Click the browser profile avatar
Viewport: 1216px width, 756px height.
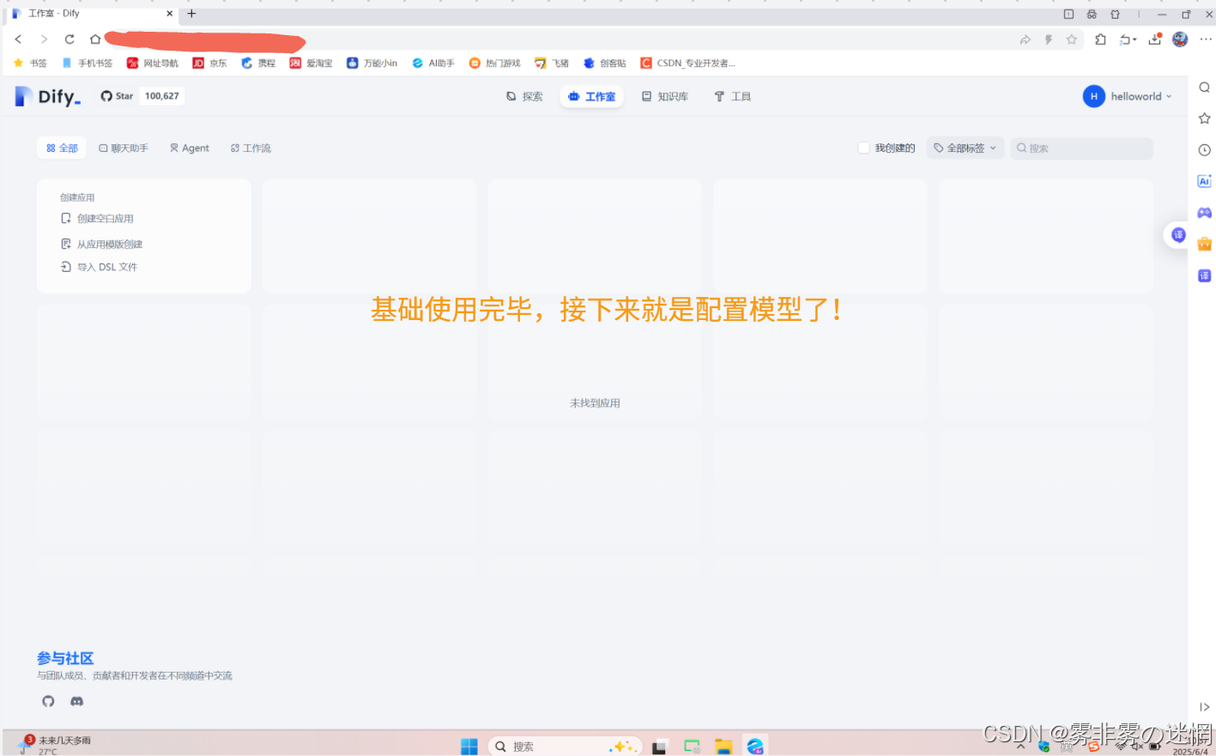(1180, 39)
